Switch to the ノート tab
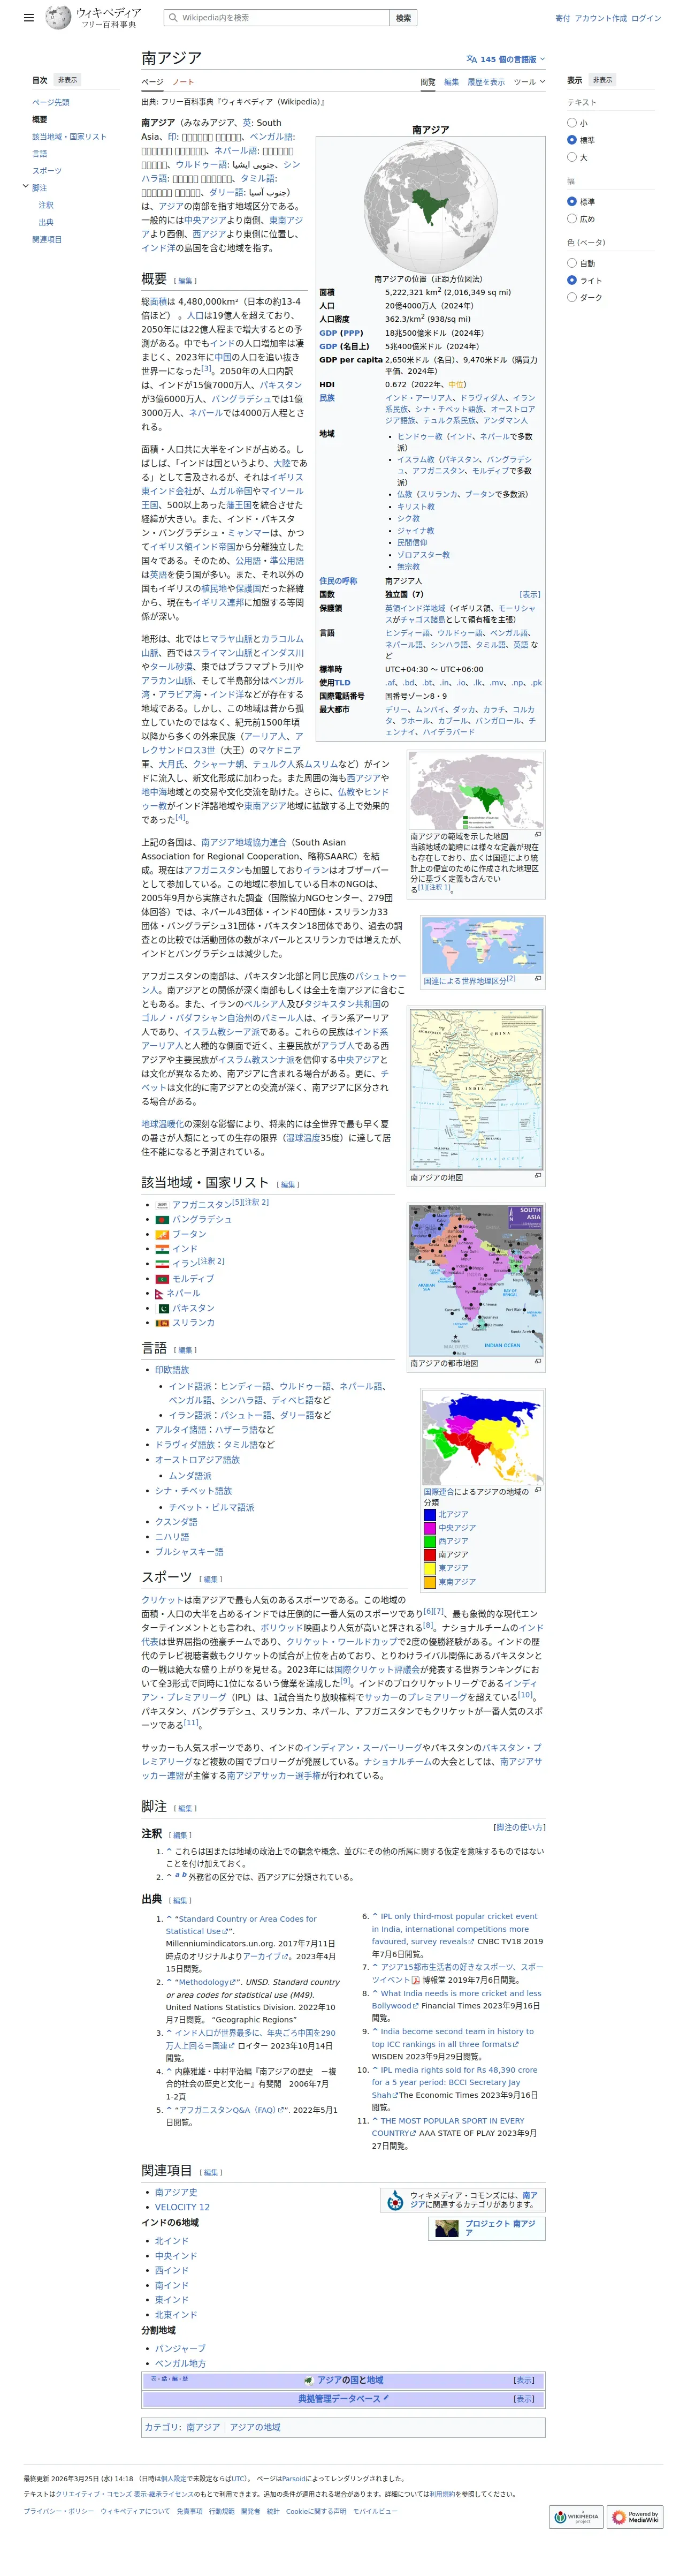The image size is (687, 2576). [183, 82]
